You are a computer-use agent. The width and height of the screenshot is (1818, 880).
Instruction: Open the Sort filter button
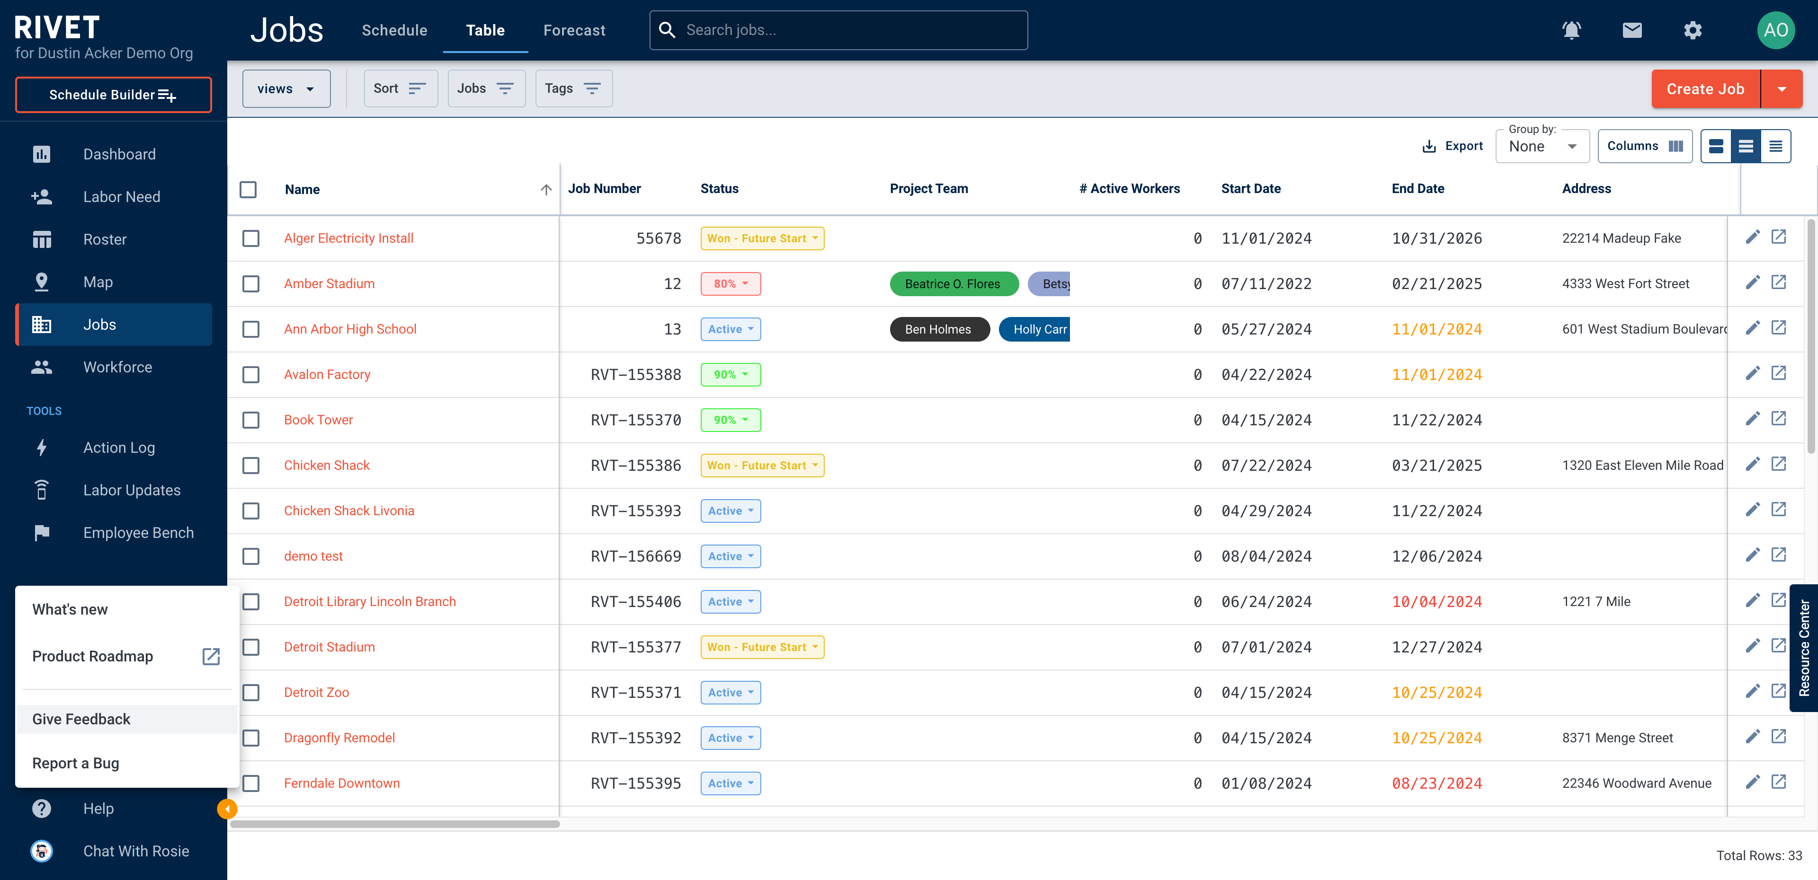pyautogui.click(x=400, y=89)
